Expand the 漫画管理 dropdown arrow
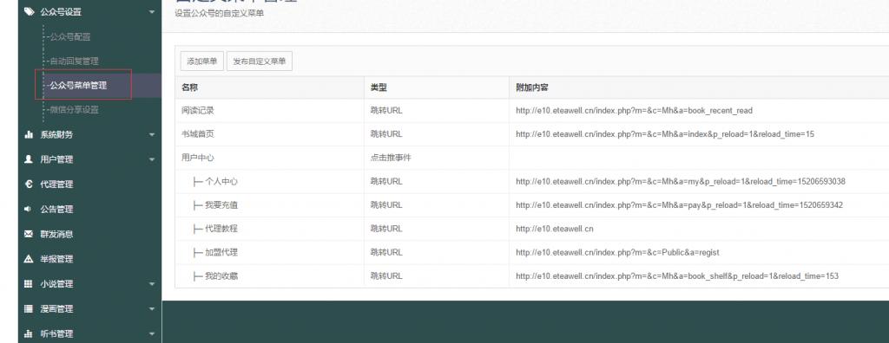Screen dimensions: 889x343 151,309
